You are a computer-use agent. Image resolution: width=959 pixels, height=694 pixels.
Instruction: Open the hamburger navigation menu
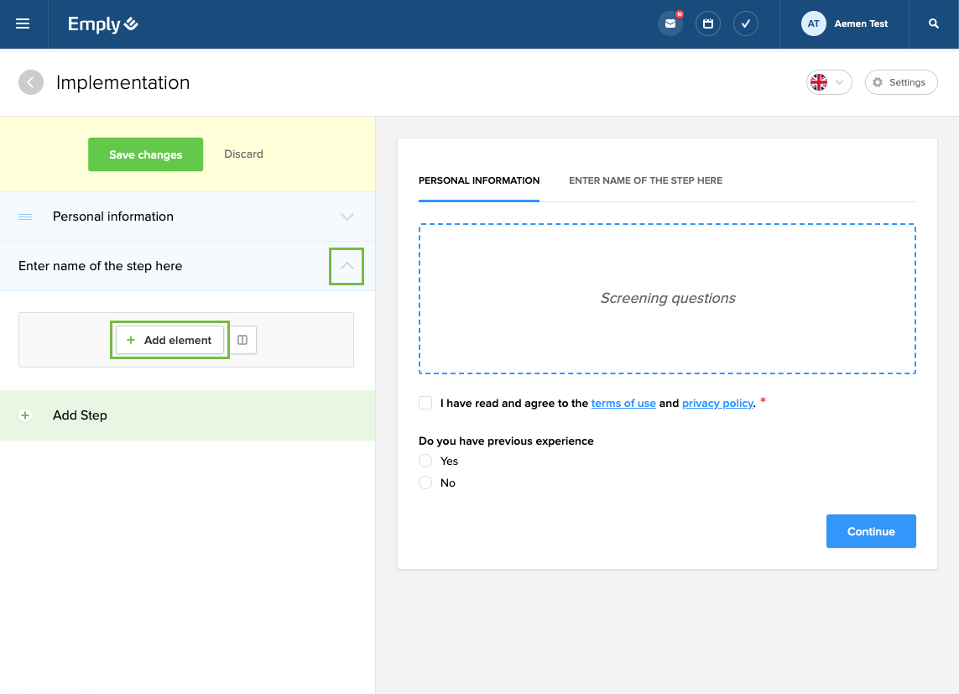[23, 24]
